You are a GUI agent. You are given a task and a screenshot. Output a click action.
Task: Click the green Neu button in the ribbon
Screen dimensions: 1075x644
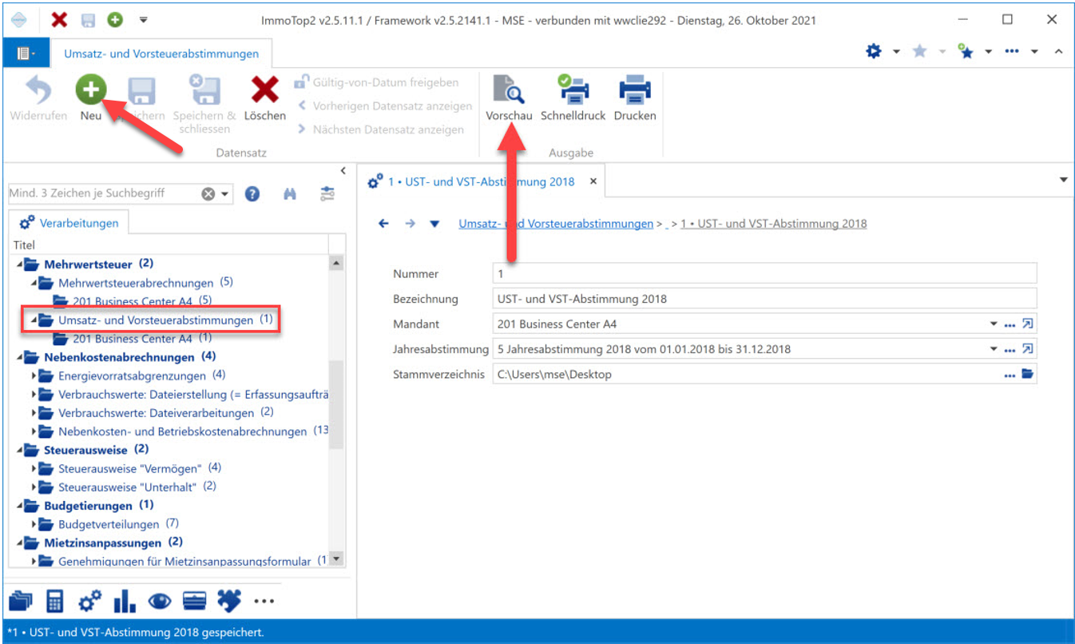pos(91,97)
